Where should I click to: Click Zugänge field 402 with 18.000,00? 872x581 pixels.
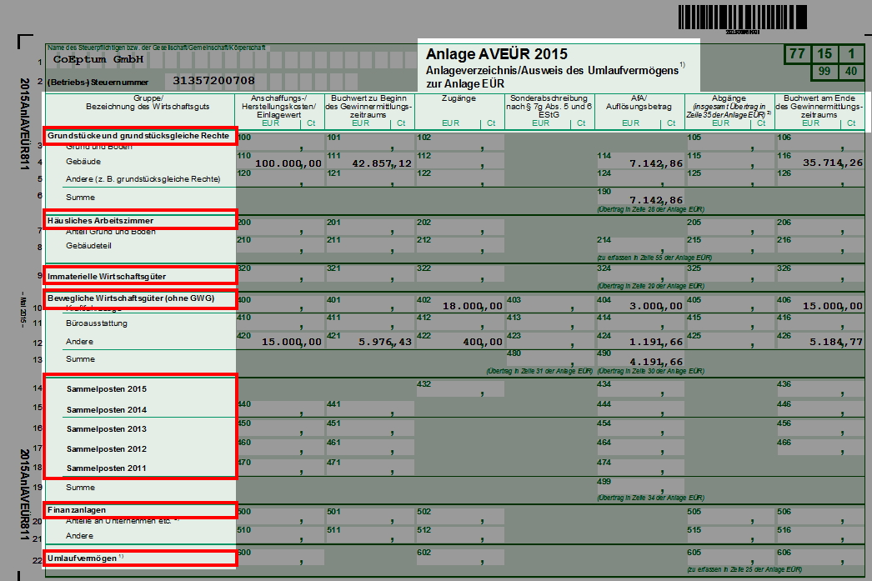459,306
